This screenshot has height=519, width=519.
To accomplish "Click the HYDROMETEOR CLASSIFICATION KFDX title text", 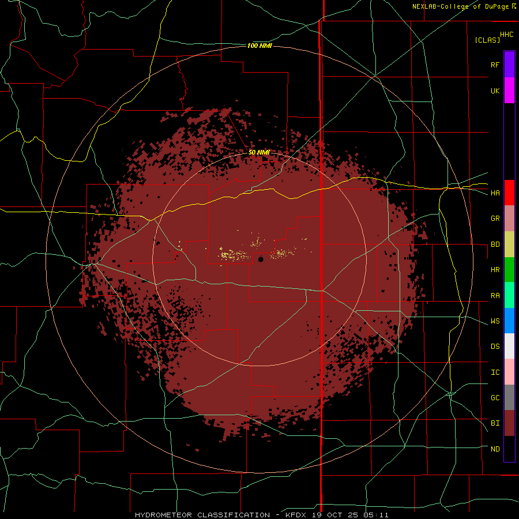I will 261,515.
